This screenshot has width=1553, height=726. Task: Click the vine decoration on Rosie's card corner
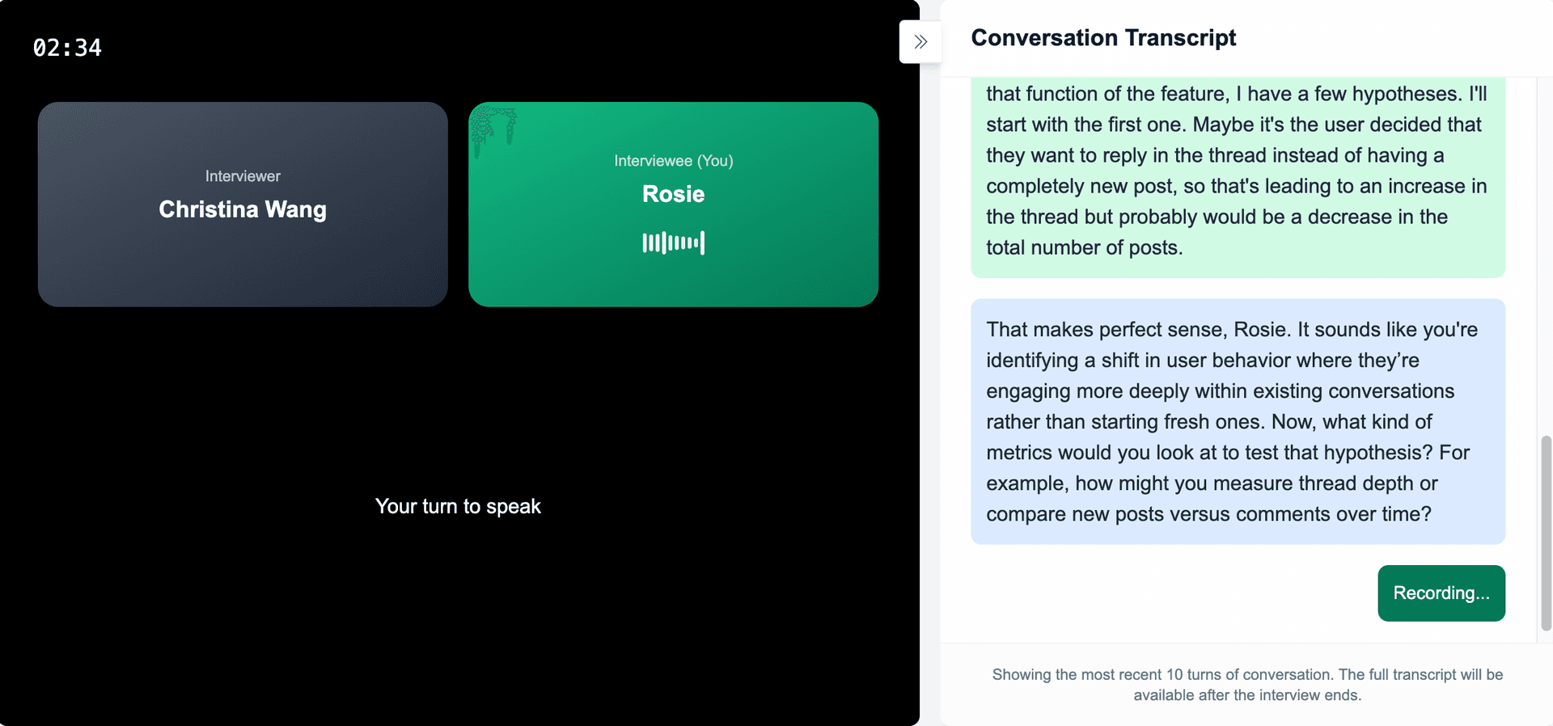pyautogui.click(x=493, y=126)
